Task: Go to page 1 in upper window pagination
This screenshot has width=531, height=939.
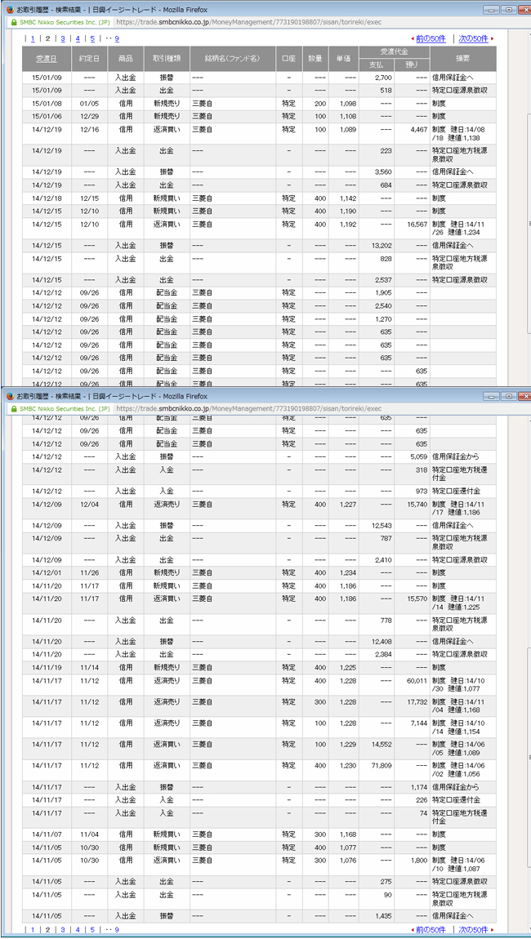Action: (x=33, y=38)
